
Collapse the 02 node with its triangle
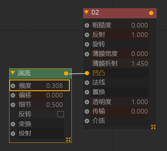tap(86, 12)
